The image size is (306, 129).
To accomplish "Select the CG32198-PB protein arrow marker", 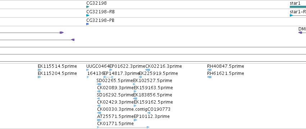I will tap(87, 24).
